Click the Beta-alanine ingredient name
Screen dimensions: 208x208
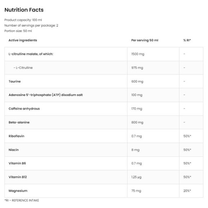tap(19, 122)
